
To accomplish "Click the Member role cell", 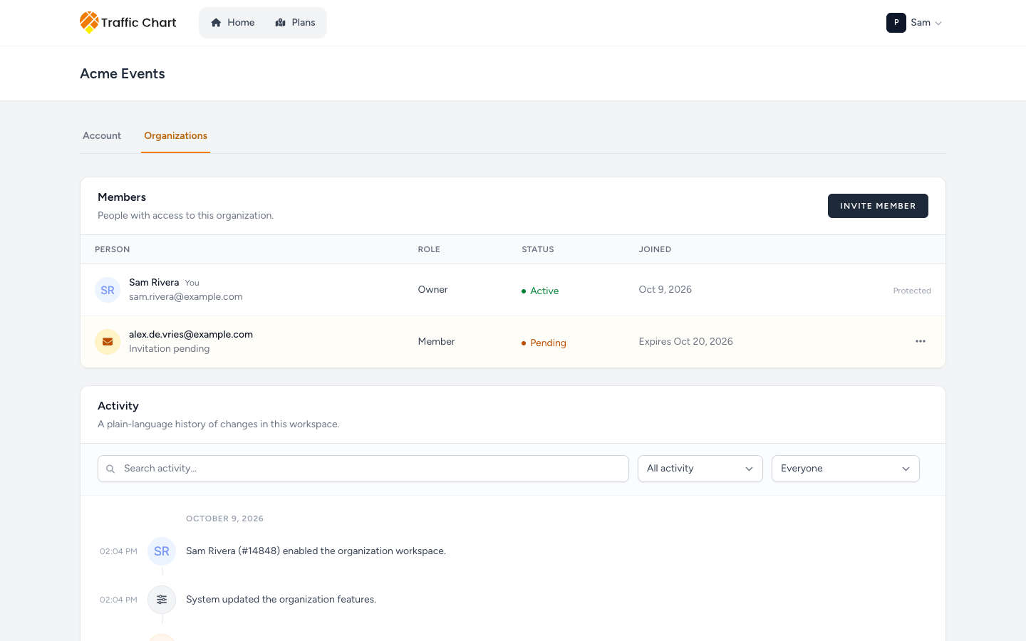I will click(x=437, y=342).
